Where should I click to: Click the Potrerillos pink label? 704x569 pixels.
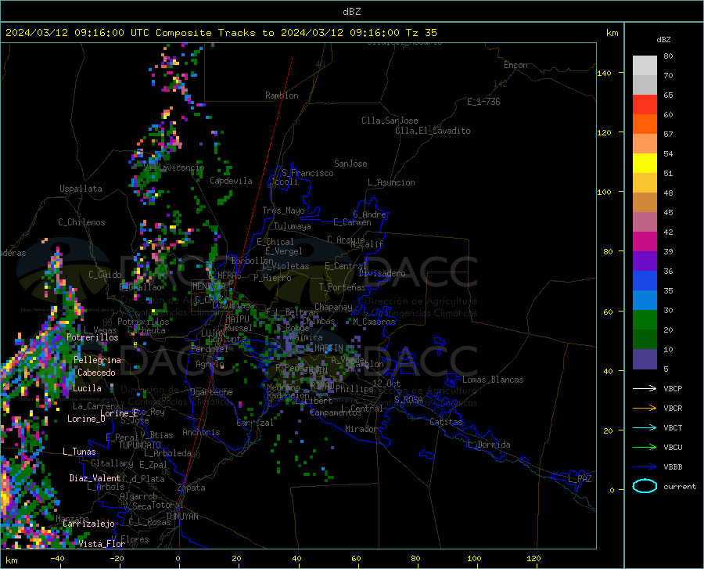(92, 337)
